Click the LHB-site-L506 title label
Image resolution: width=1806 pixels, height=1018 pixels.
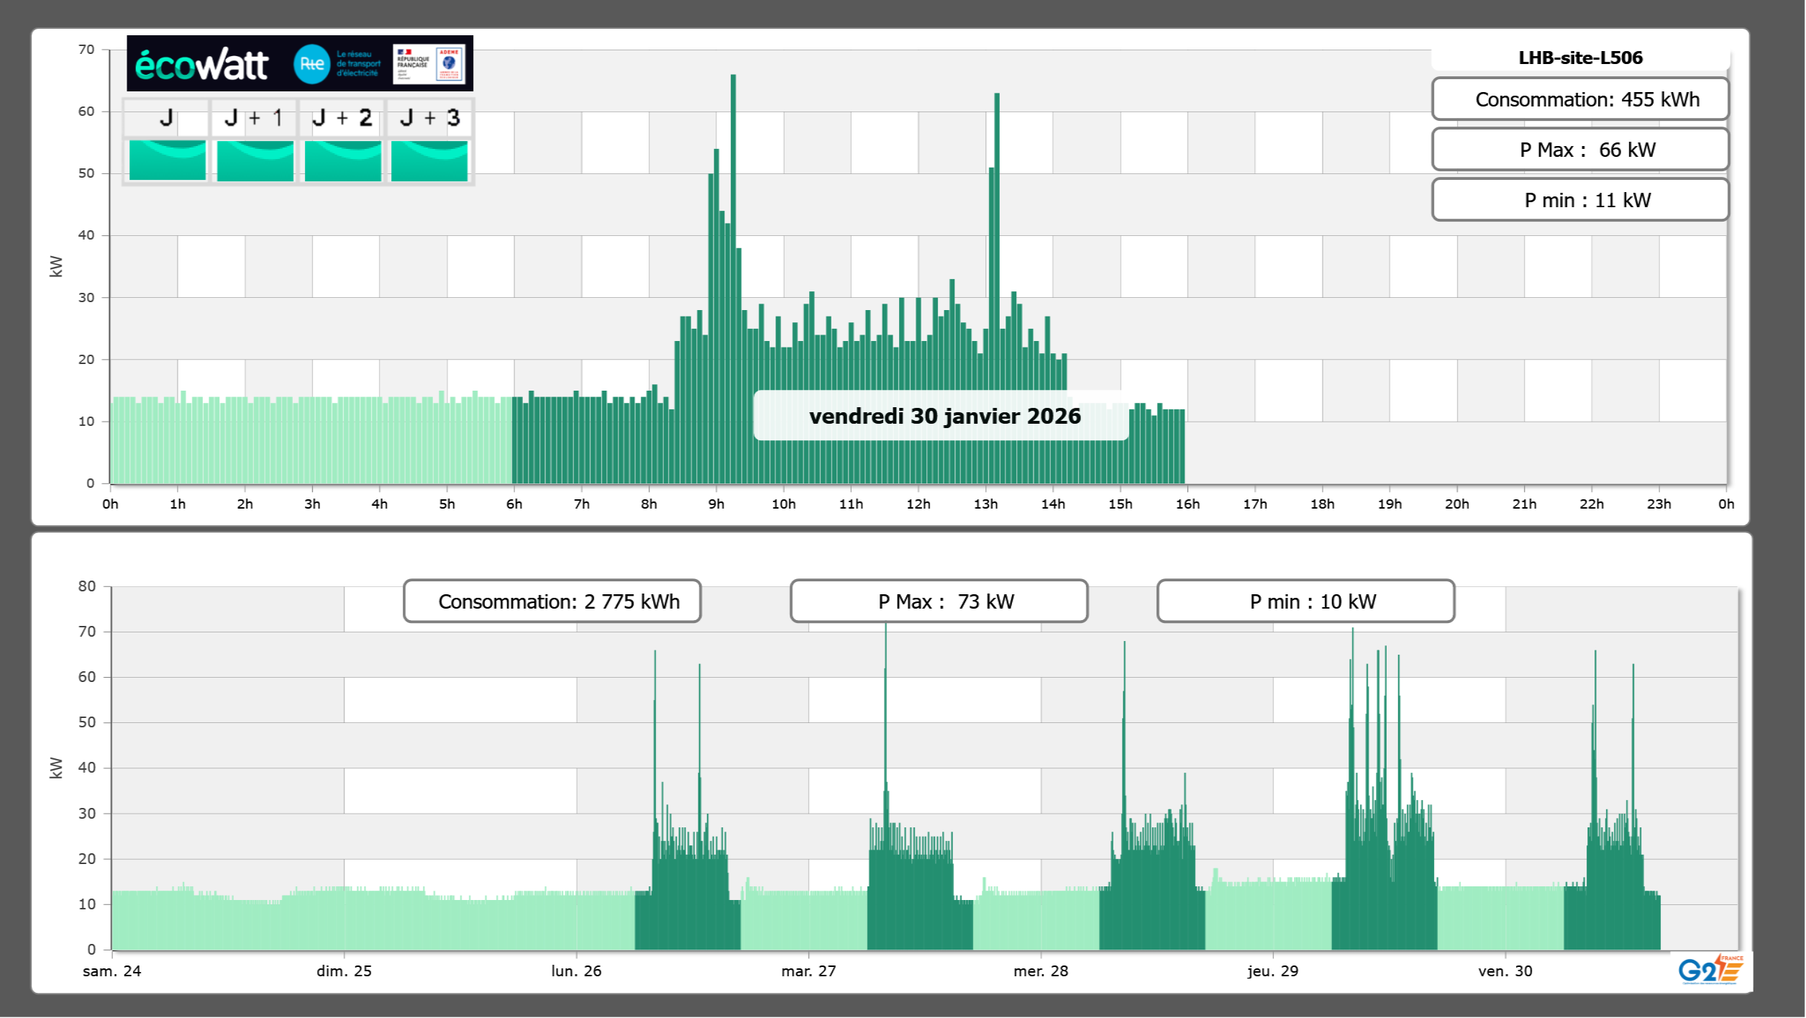click(x=1580, y=58)
